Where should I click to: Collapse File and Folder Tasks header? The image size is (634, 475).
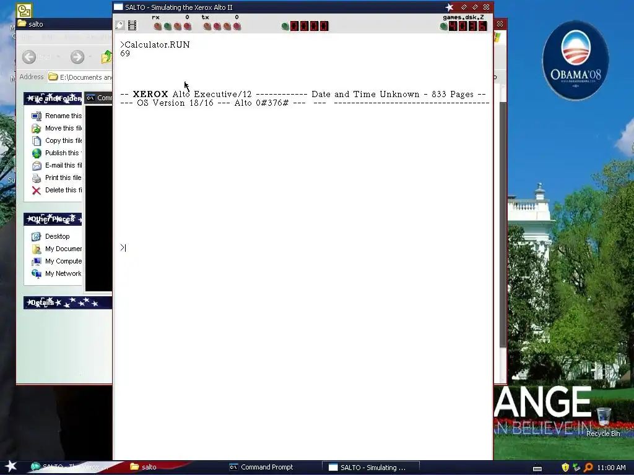click(53, 98)
